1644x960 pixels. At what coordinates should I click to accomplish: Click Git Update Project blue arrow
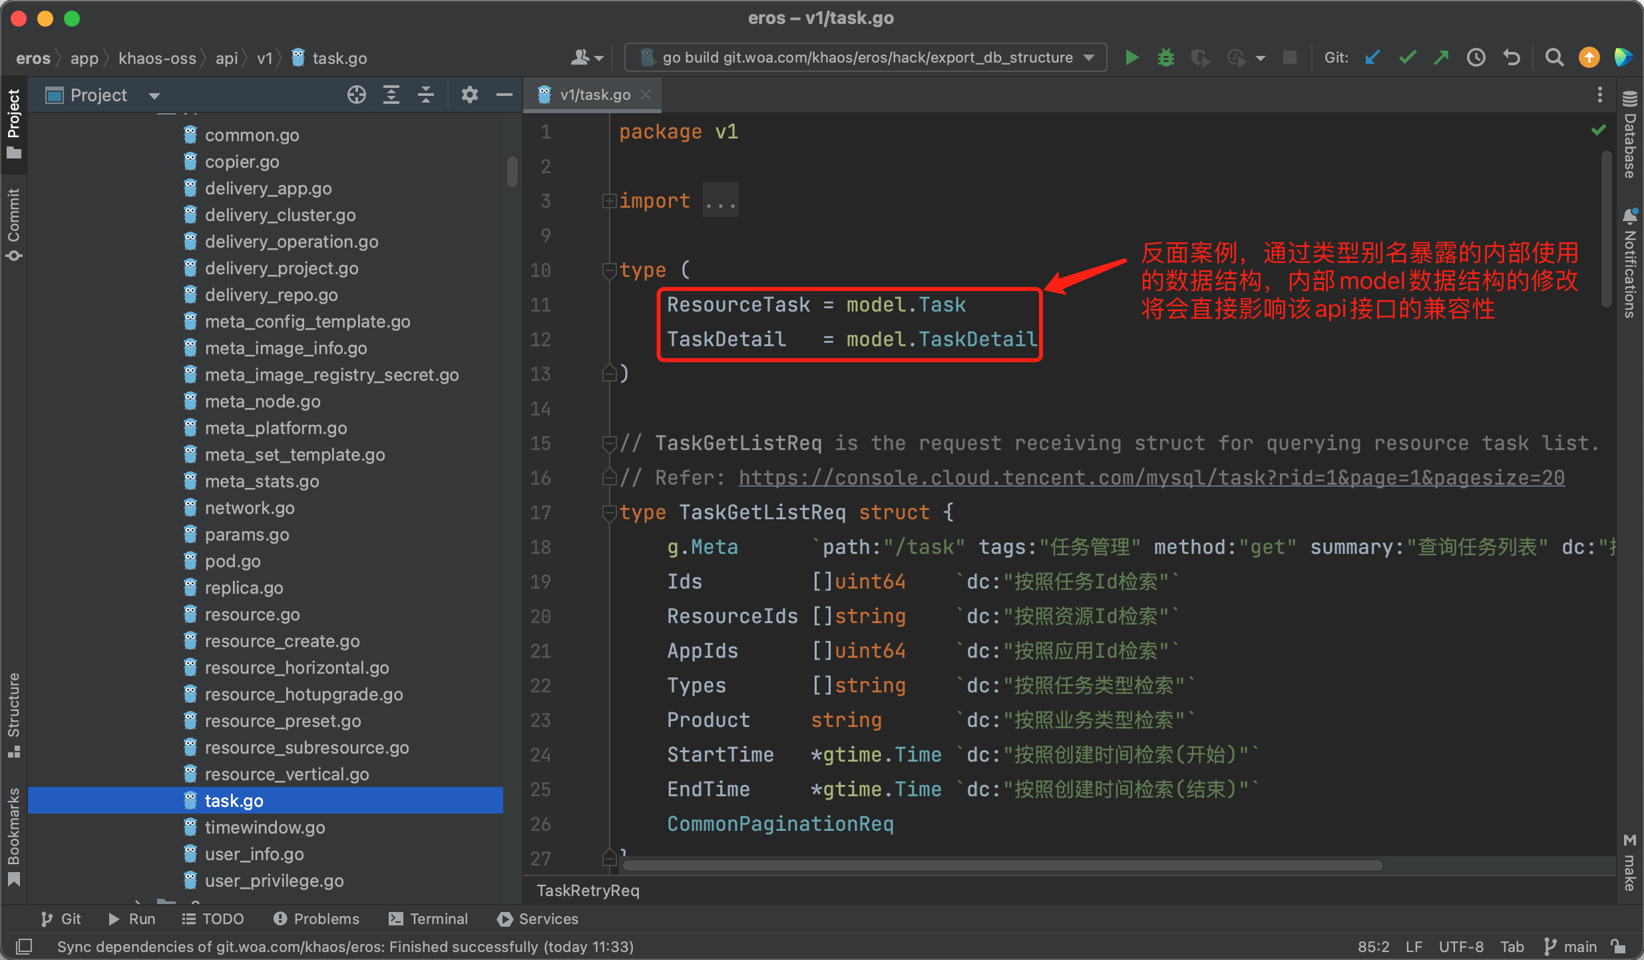pos(1372,58)
